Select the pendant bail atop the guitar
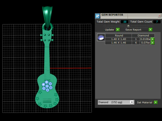The image size is (162, 121). point(47,17)
